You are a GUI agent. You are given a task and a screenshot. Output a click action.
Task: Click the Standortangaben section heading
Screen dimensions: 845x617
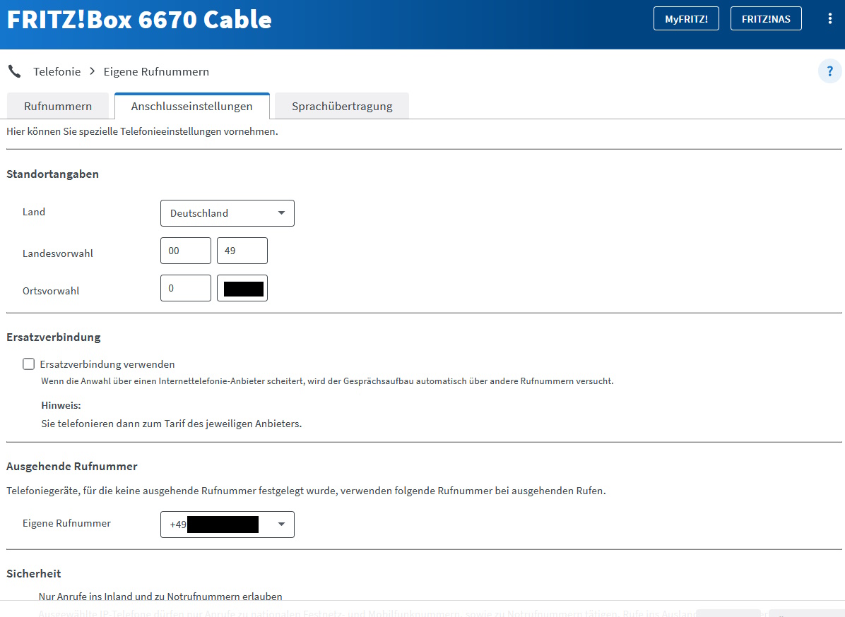pos(52,174)
